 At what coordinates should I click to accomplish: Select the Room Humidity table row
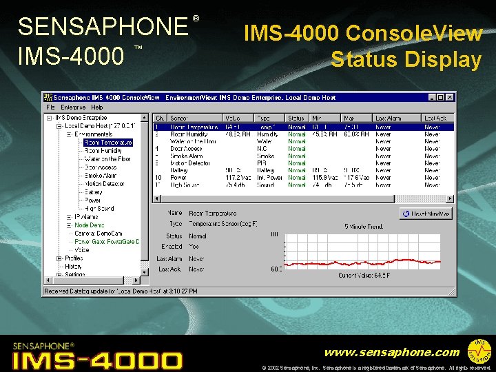[304, 134]
